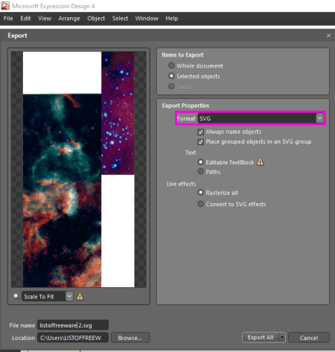The height and width of the screenshot is (352, 335).
Task: Open the Export All split-button arrow
Action: [282, 337]
